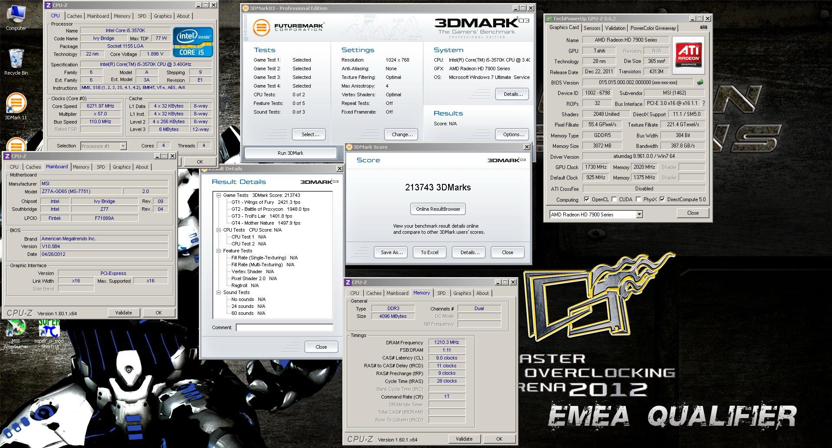
Task: Select the GT1 - Wings of Fury result row
Action: 266,202
